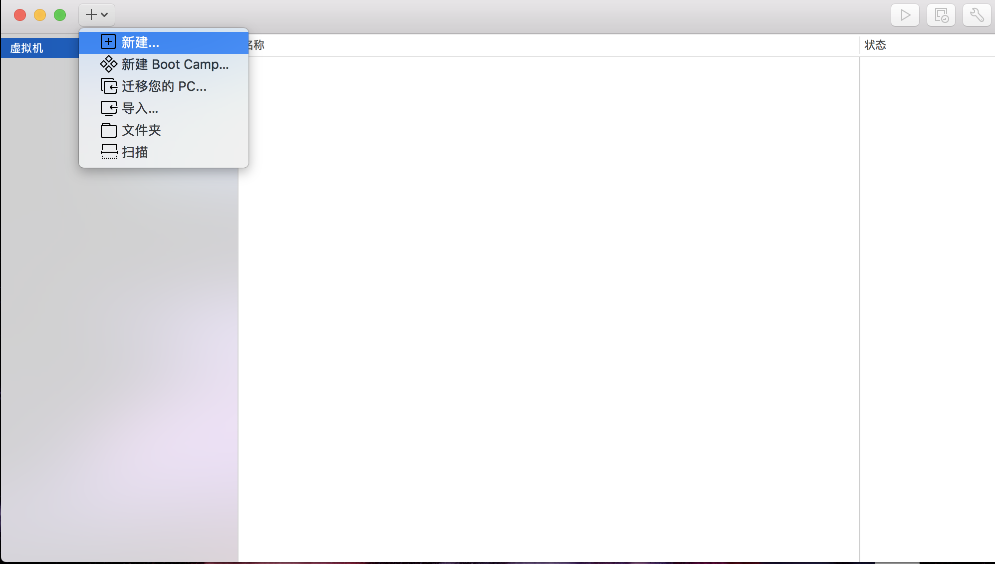
Task: Maximize window with green button
Action: 60,15
